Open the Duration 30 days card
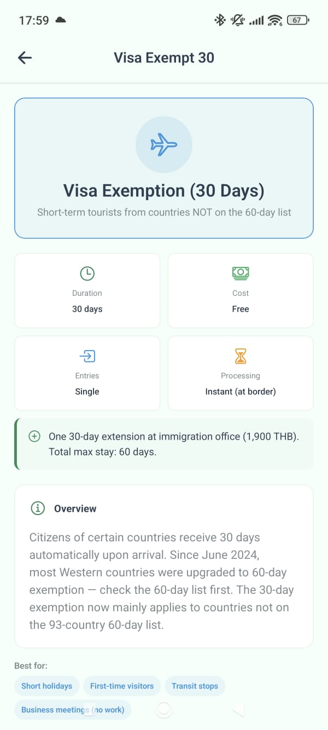Image resolution: width=328 pixels, height=730 pixels. point(87,290)
